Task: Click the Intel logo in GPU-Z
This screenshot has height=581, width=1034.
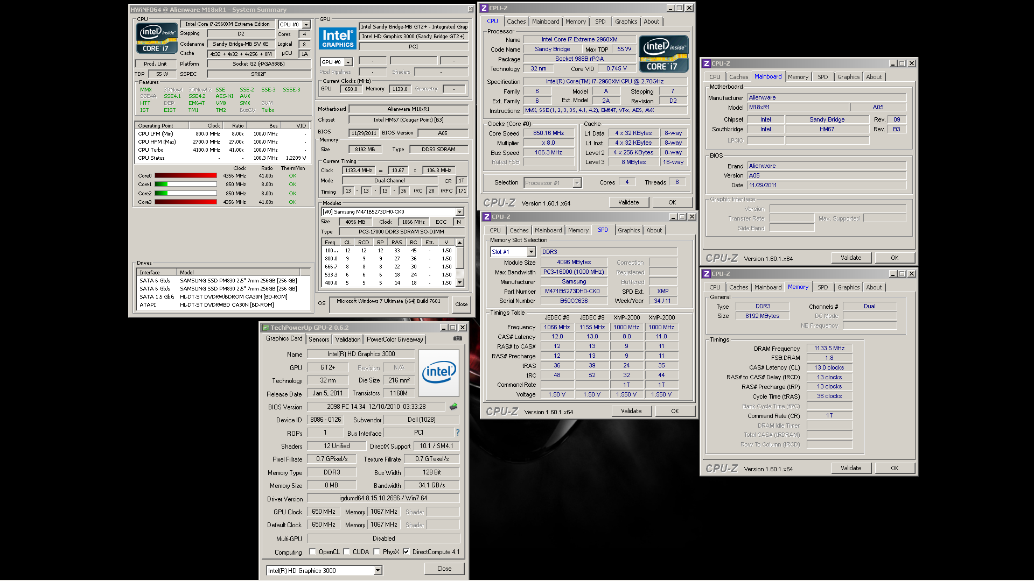Action: [439, 374]
